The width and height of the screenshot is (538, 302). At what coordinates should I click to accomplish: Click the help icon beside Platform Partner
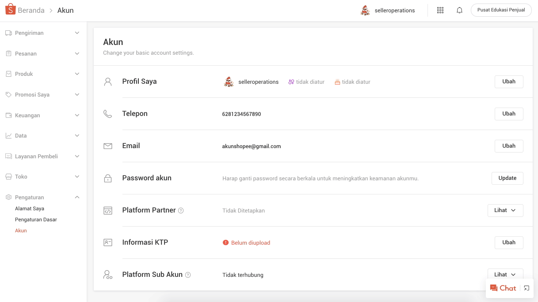181,210
